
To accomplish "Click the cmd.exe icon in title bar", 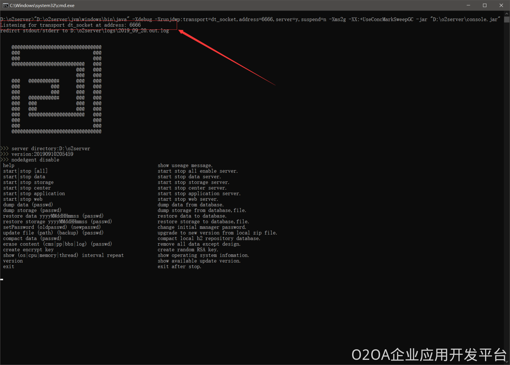I will point(5,5).
